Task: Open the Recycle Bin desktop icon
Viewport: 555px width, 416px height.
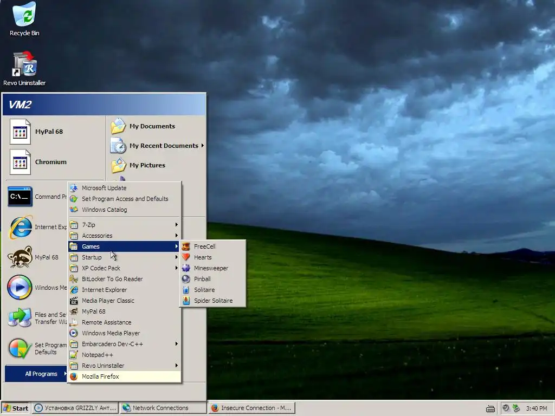Action: pos(24,19)
